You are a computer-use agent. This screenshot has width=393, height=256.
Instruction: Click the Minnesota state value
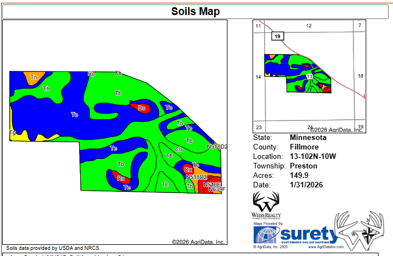(x=308, y=137)
